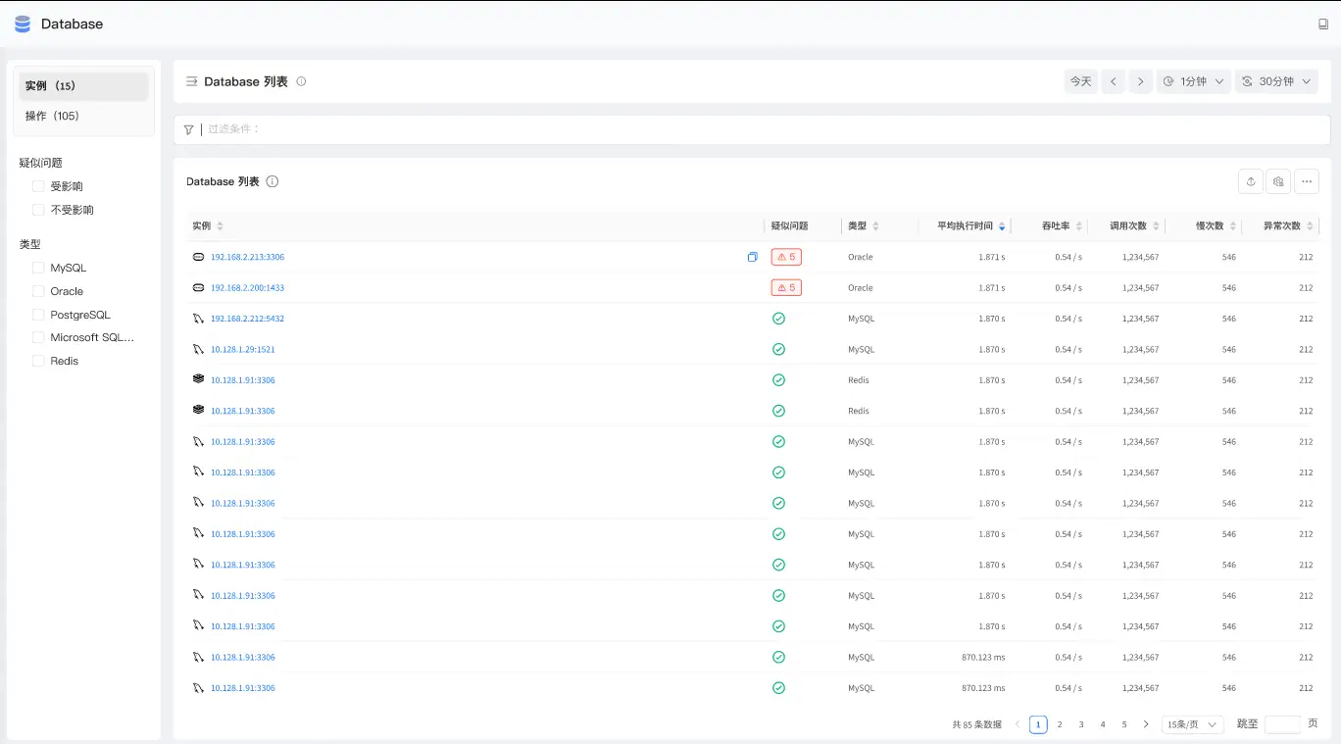Open the 30分钟 refresh interval dropdown
Screen dimensions: 1341x744
(1276, 81)
